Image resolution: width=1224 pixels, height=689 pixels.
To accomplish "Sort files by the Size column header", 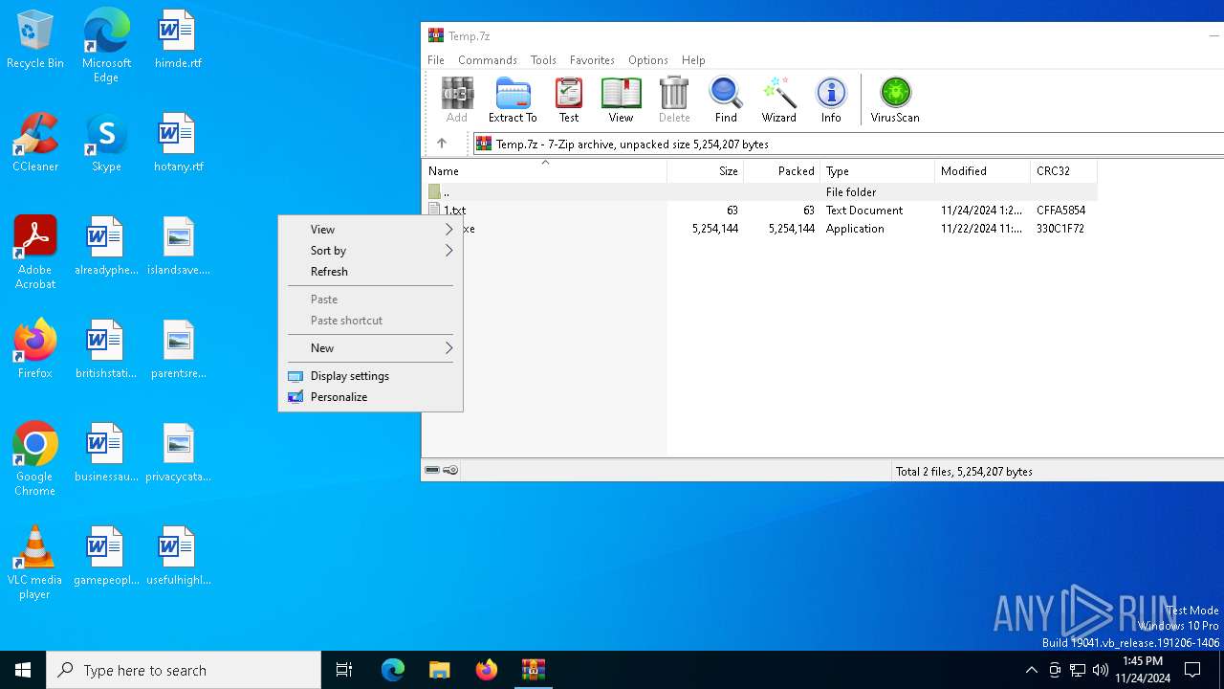I will [x=705, y=171].
